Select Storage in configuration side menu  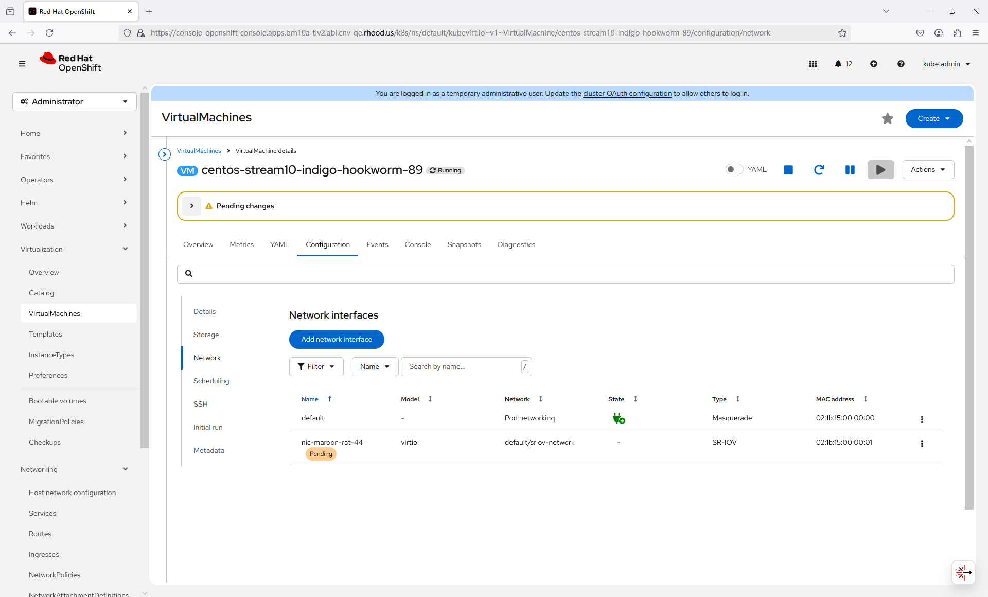tap(206, 335)
